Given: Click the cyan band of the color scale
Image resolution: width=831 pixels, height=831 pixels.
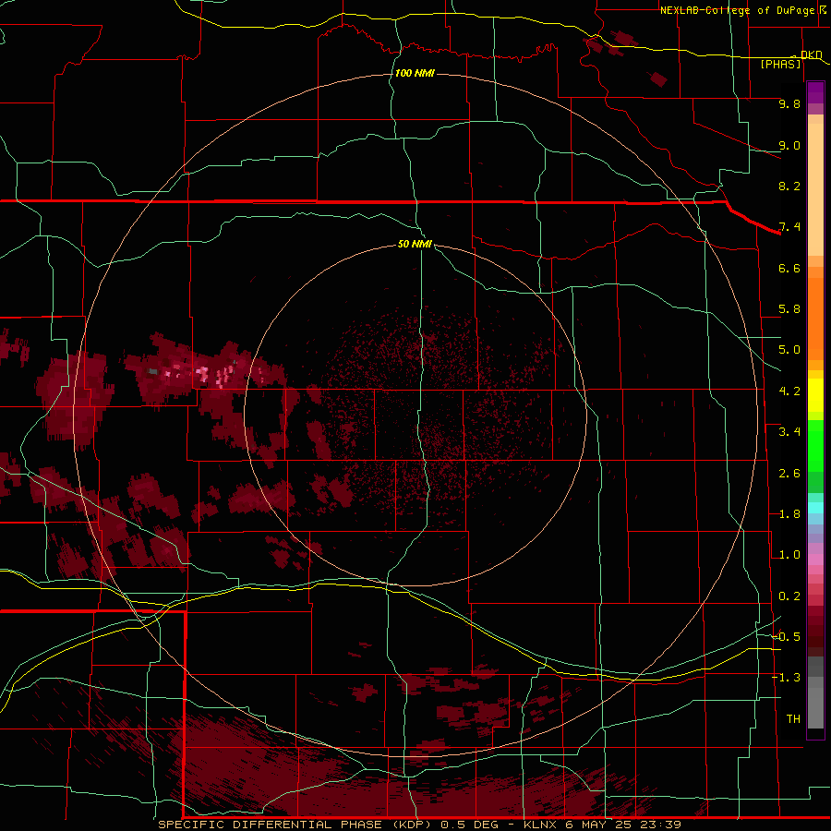Looking at the screenshot, I should [815, 508].
